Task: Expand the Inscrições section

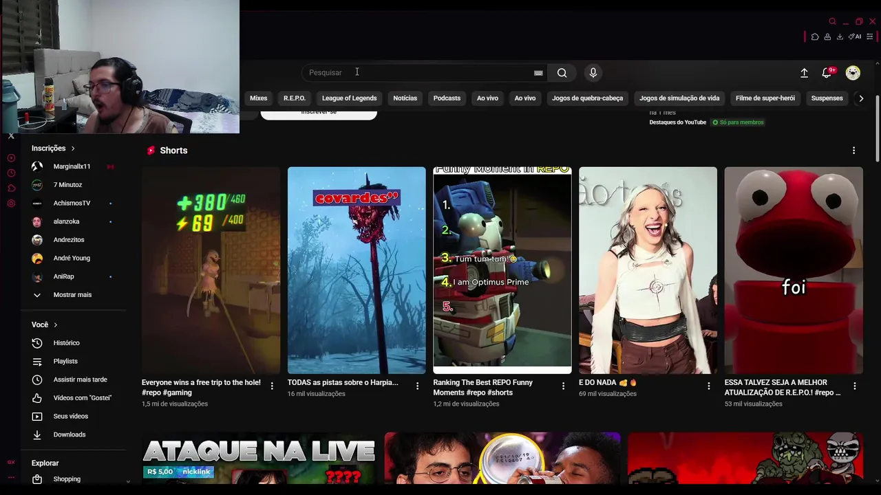Action: tap(53, 148)
